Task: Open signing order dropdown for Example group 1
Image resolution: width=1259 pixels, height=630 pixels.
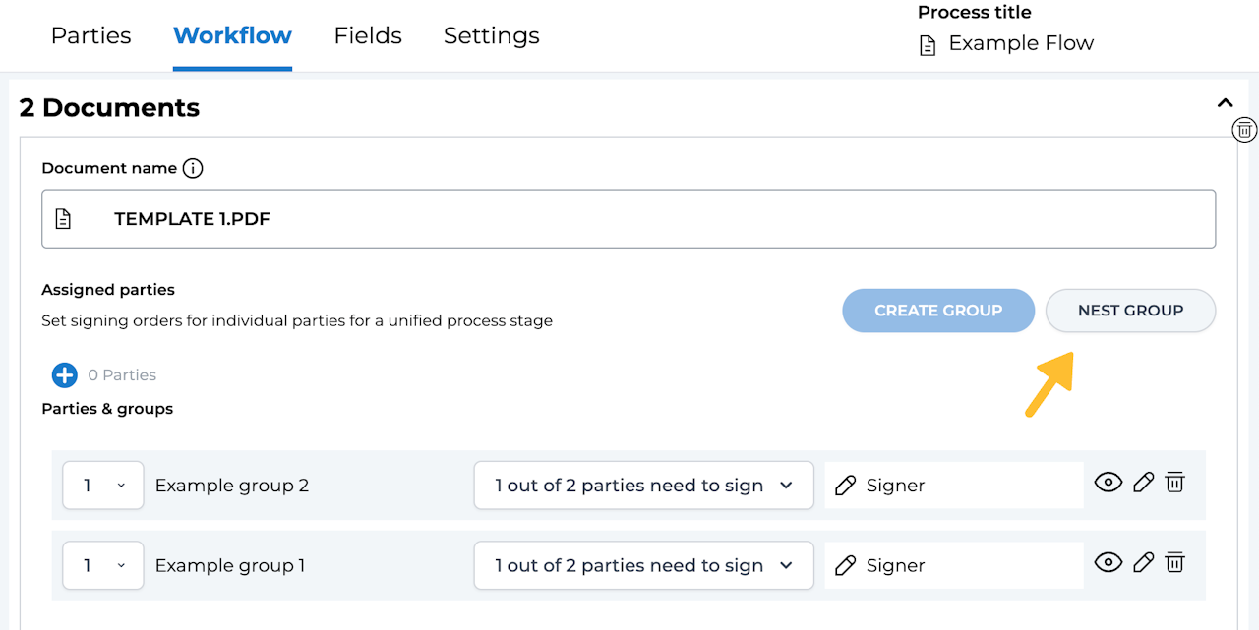Action: 103,566
